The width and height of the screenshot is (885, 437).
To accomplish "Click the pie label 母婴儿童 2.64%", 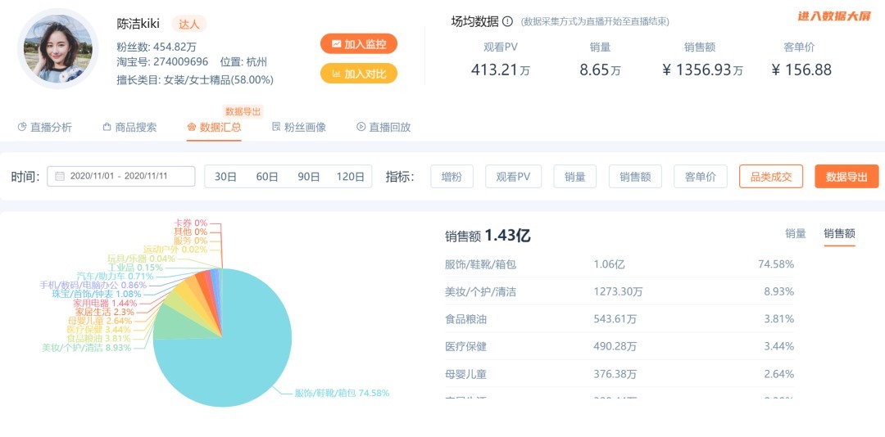I will pyautogui.click(x=100, y=321).
